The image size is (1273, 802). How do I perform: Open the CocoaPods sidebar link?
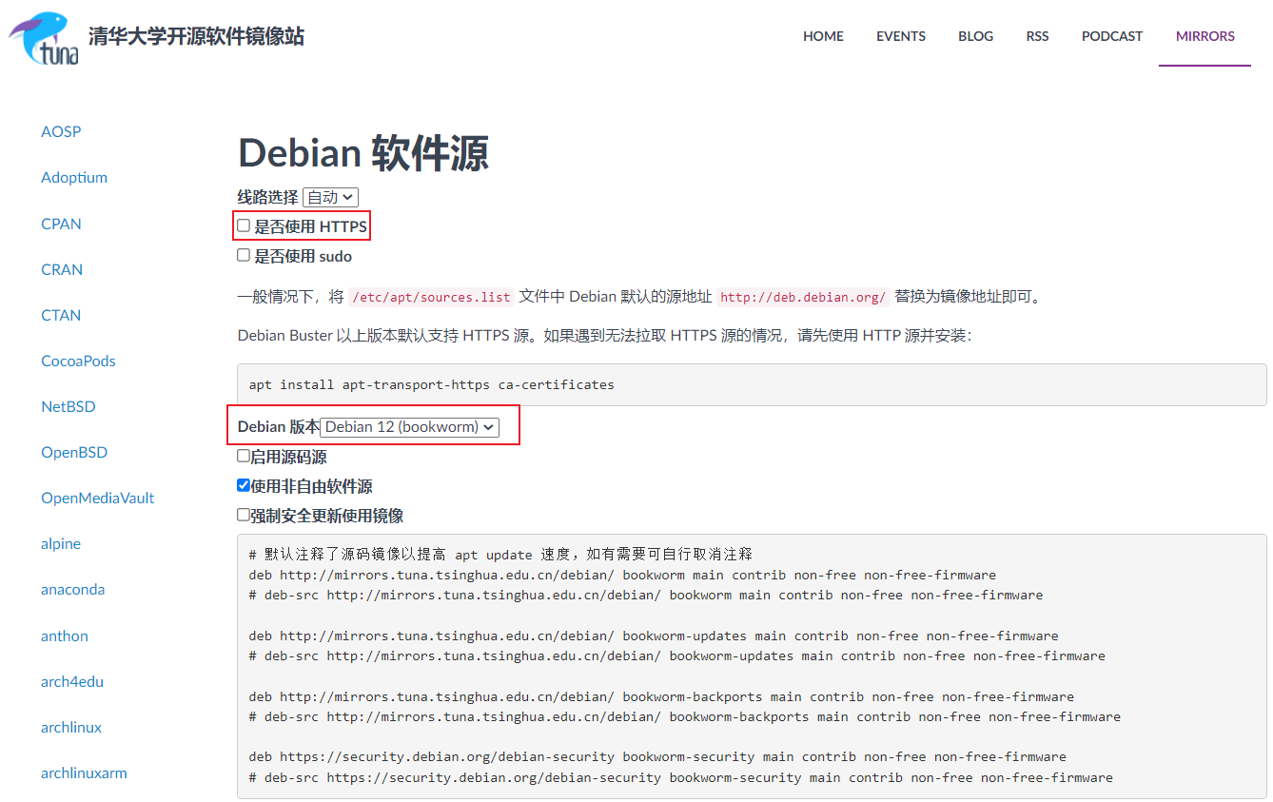(78, 361)
